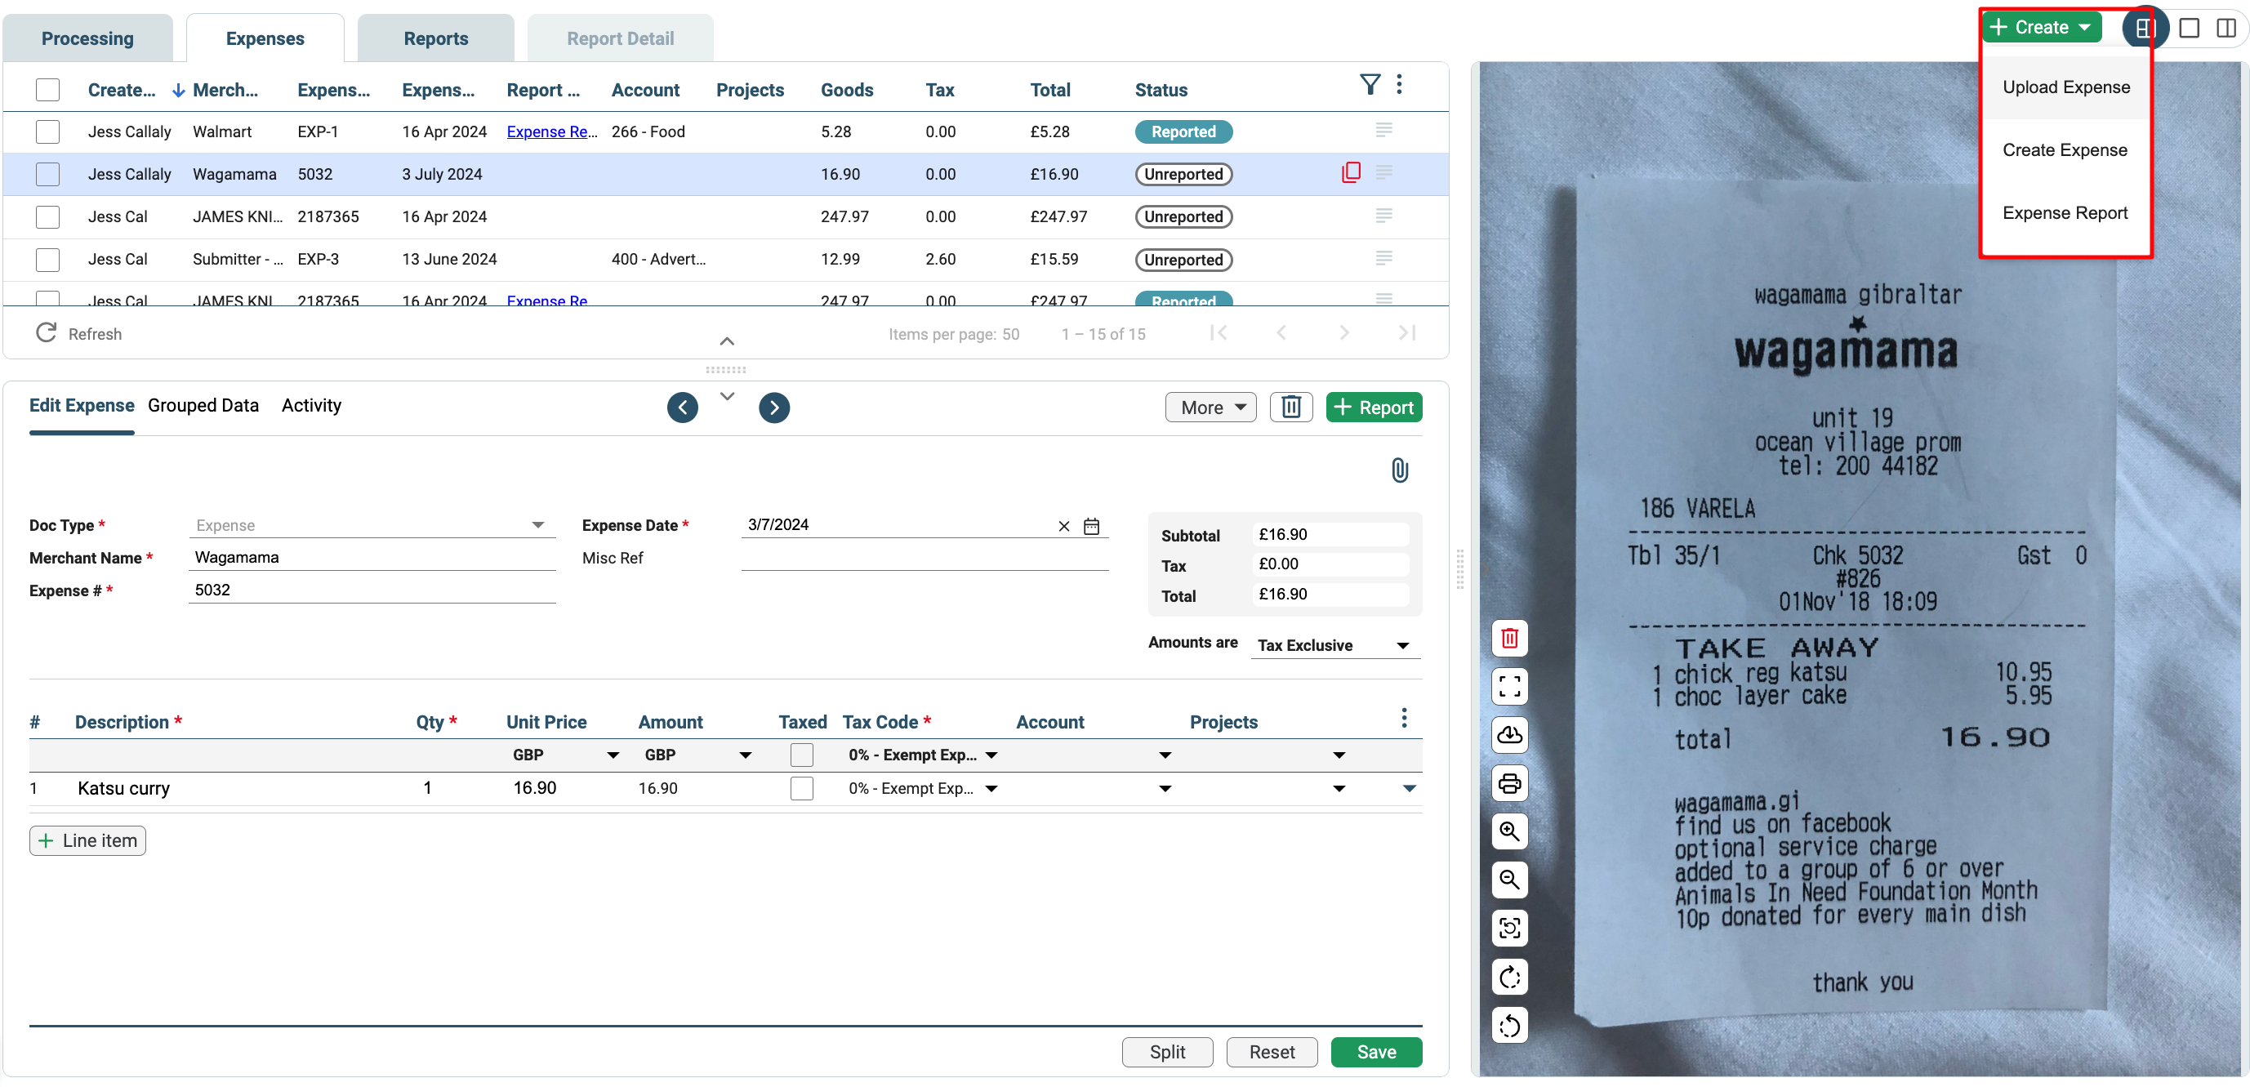Open the expense table options kebab menu

point(1399,85)
